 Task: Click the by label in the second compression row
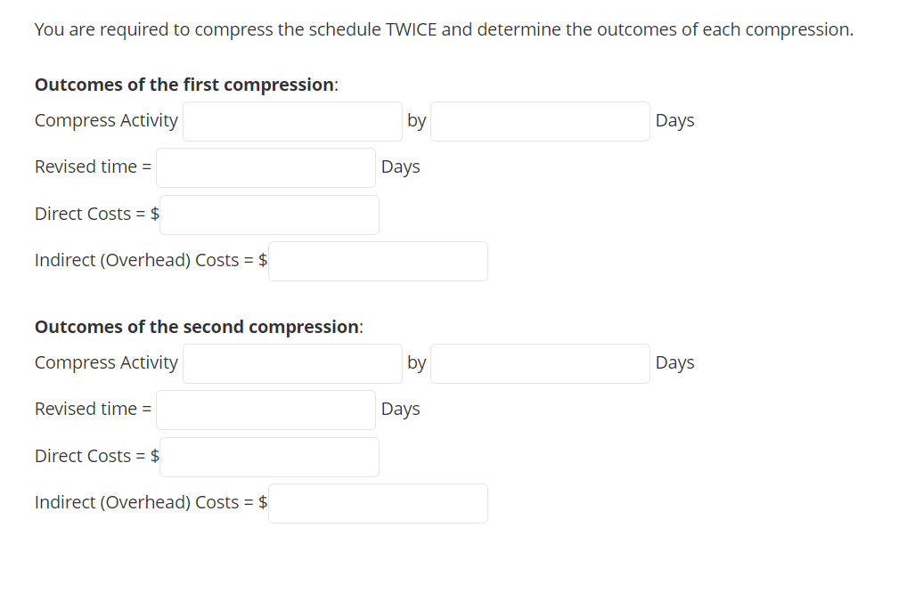coord(416,362)
